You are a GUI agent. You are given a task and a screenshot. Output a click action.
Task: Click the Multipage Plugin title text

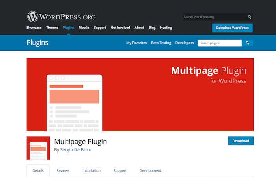(x=80, y=142)
